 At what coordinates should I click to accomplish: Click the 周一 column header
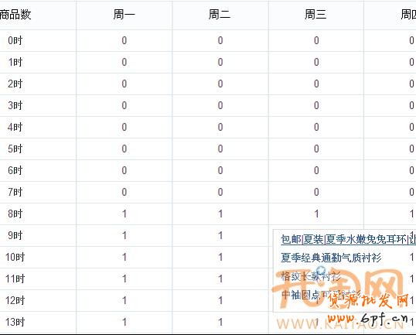point(124,15)
